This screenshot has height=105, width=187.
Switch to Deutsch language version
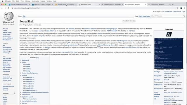5,97
